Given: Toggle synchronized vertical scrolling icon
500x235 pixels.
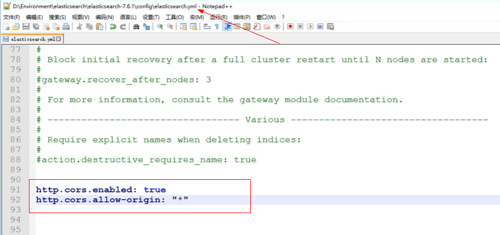Looking at the screenshot, I should (184, 27).
